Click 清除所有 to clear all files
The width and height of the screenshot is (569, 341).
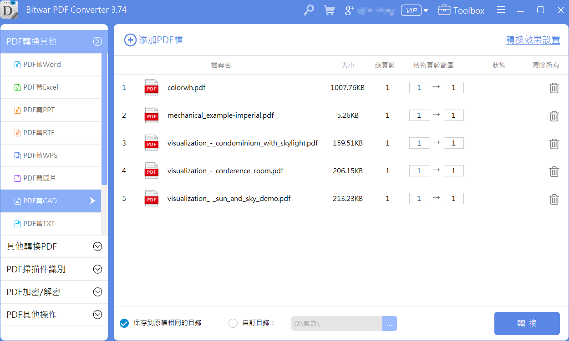coord(546,65)
